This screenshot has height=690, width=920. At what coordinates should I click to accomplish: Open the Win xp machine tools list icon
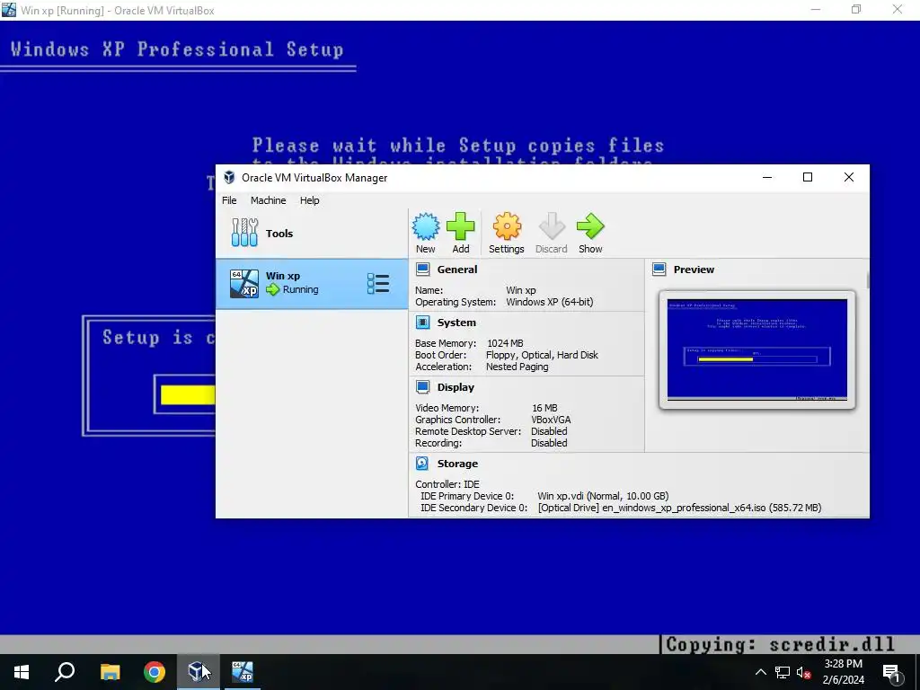[378, 283]
